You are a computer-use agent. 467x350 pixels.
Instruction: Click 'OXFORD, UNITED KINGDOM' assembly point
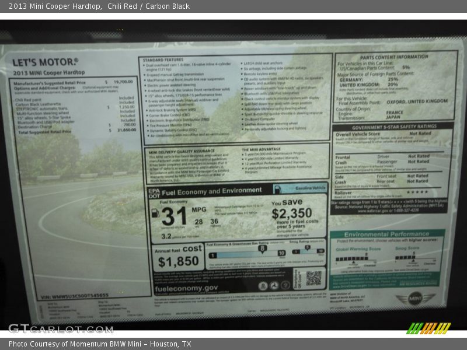(417, 101)
